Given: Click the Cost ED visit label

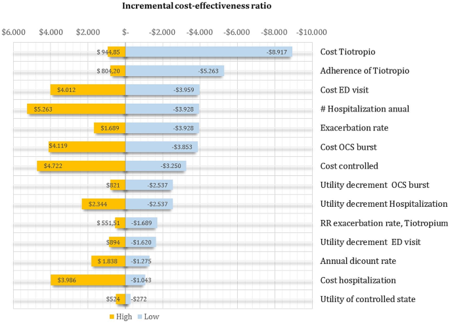Looking at the screenshot, I should [344, 90].
